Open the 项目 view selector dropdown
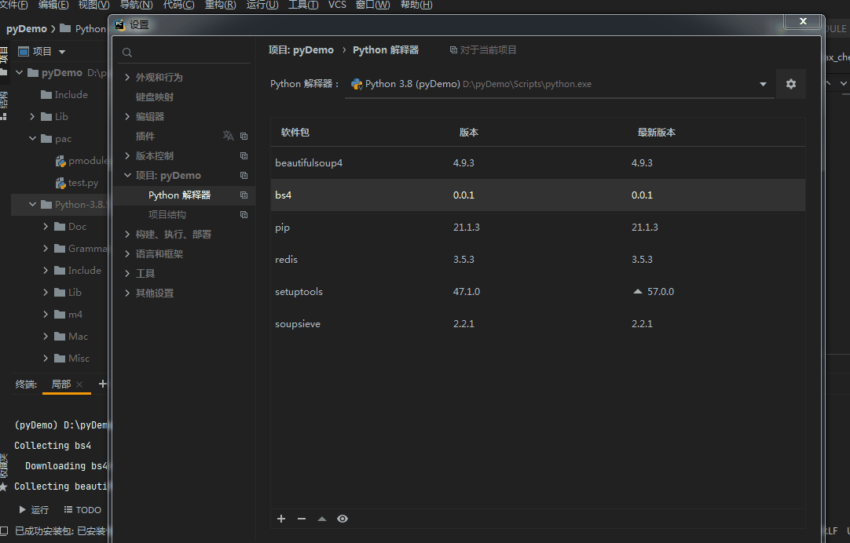The width and height of the screenshot is (850, 543). click(60, 51)
